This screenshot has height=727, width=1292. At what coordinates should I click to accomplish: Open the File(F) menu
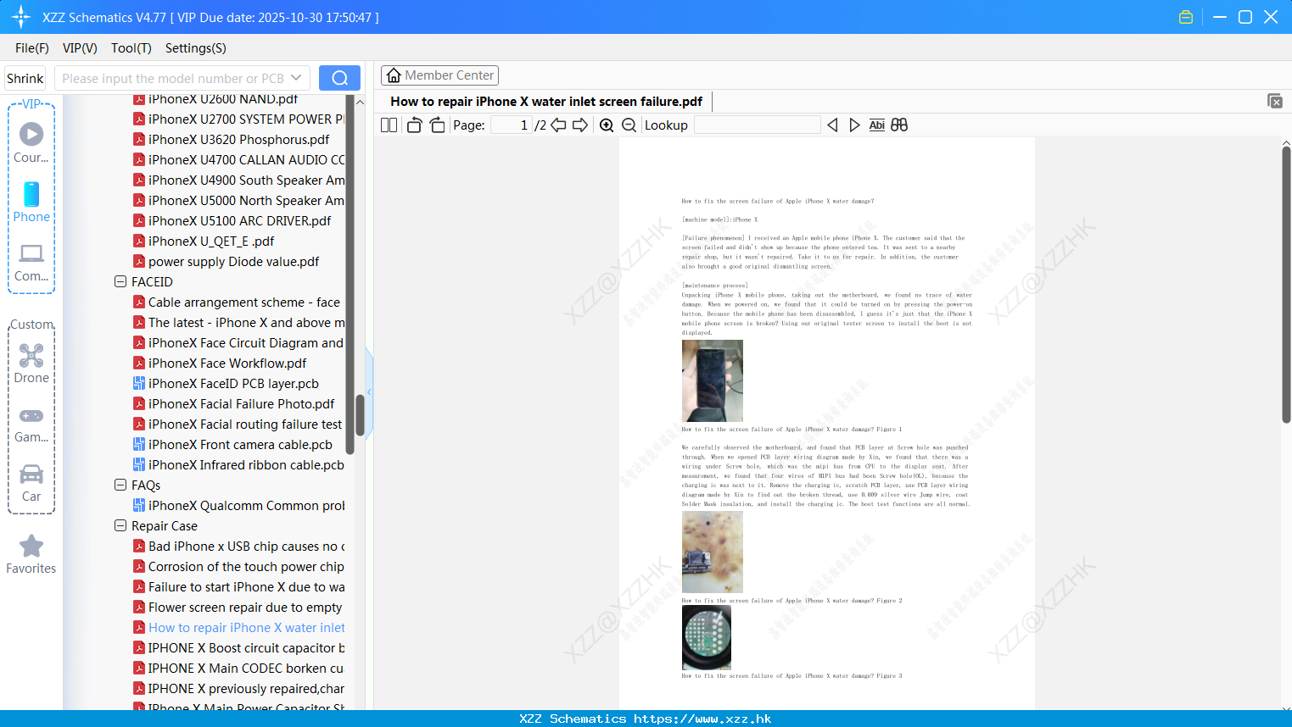(32, 48)
